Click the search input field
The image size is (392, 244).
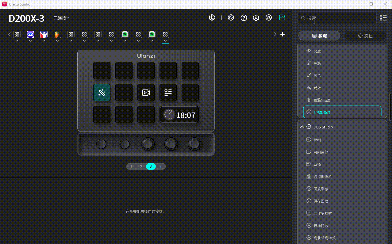click(336, 18)
